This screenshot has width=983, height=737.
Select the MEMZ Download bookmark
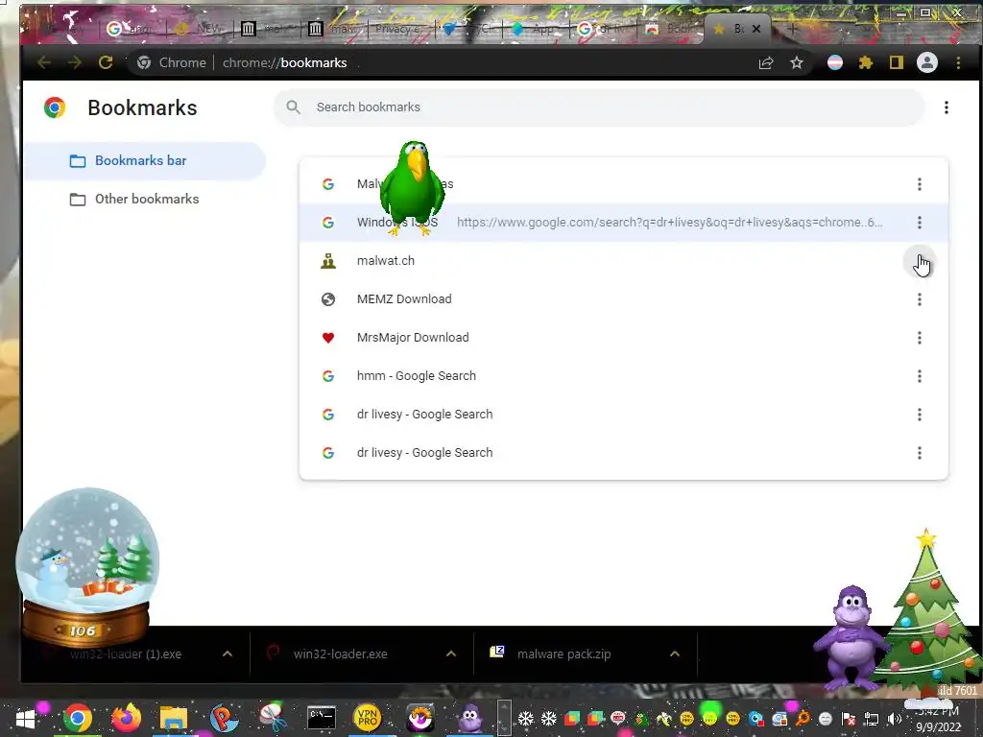pos(624,299)
